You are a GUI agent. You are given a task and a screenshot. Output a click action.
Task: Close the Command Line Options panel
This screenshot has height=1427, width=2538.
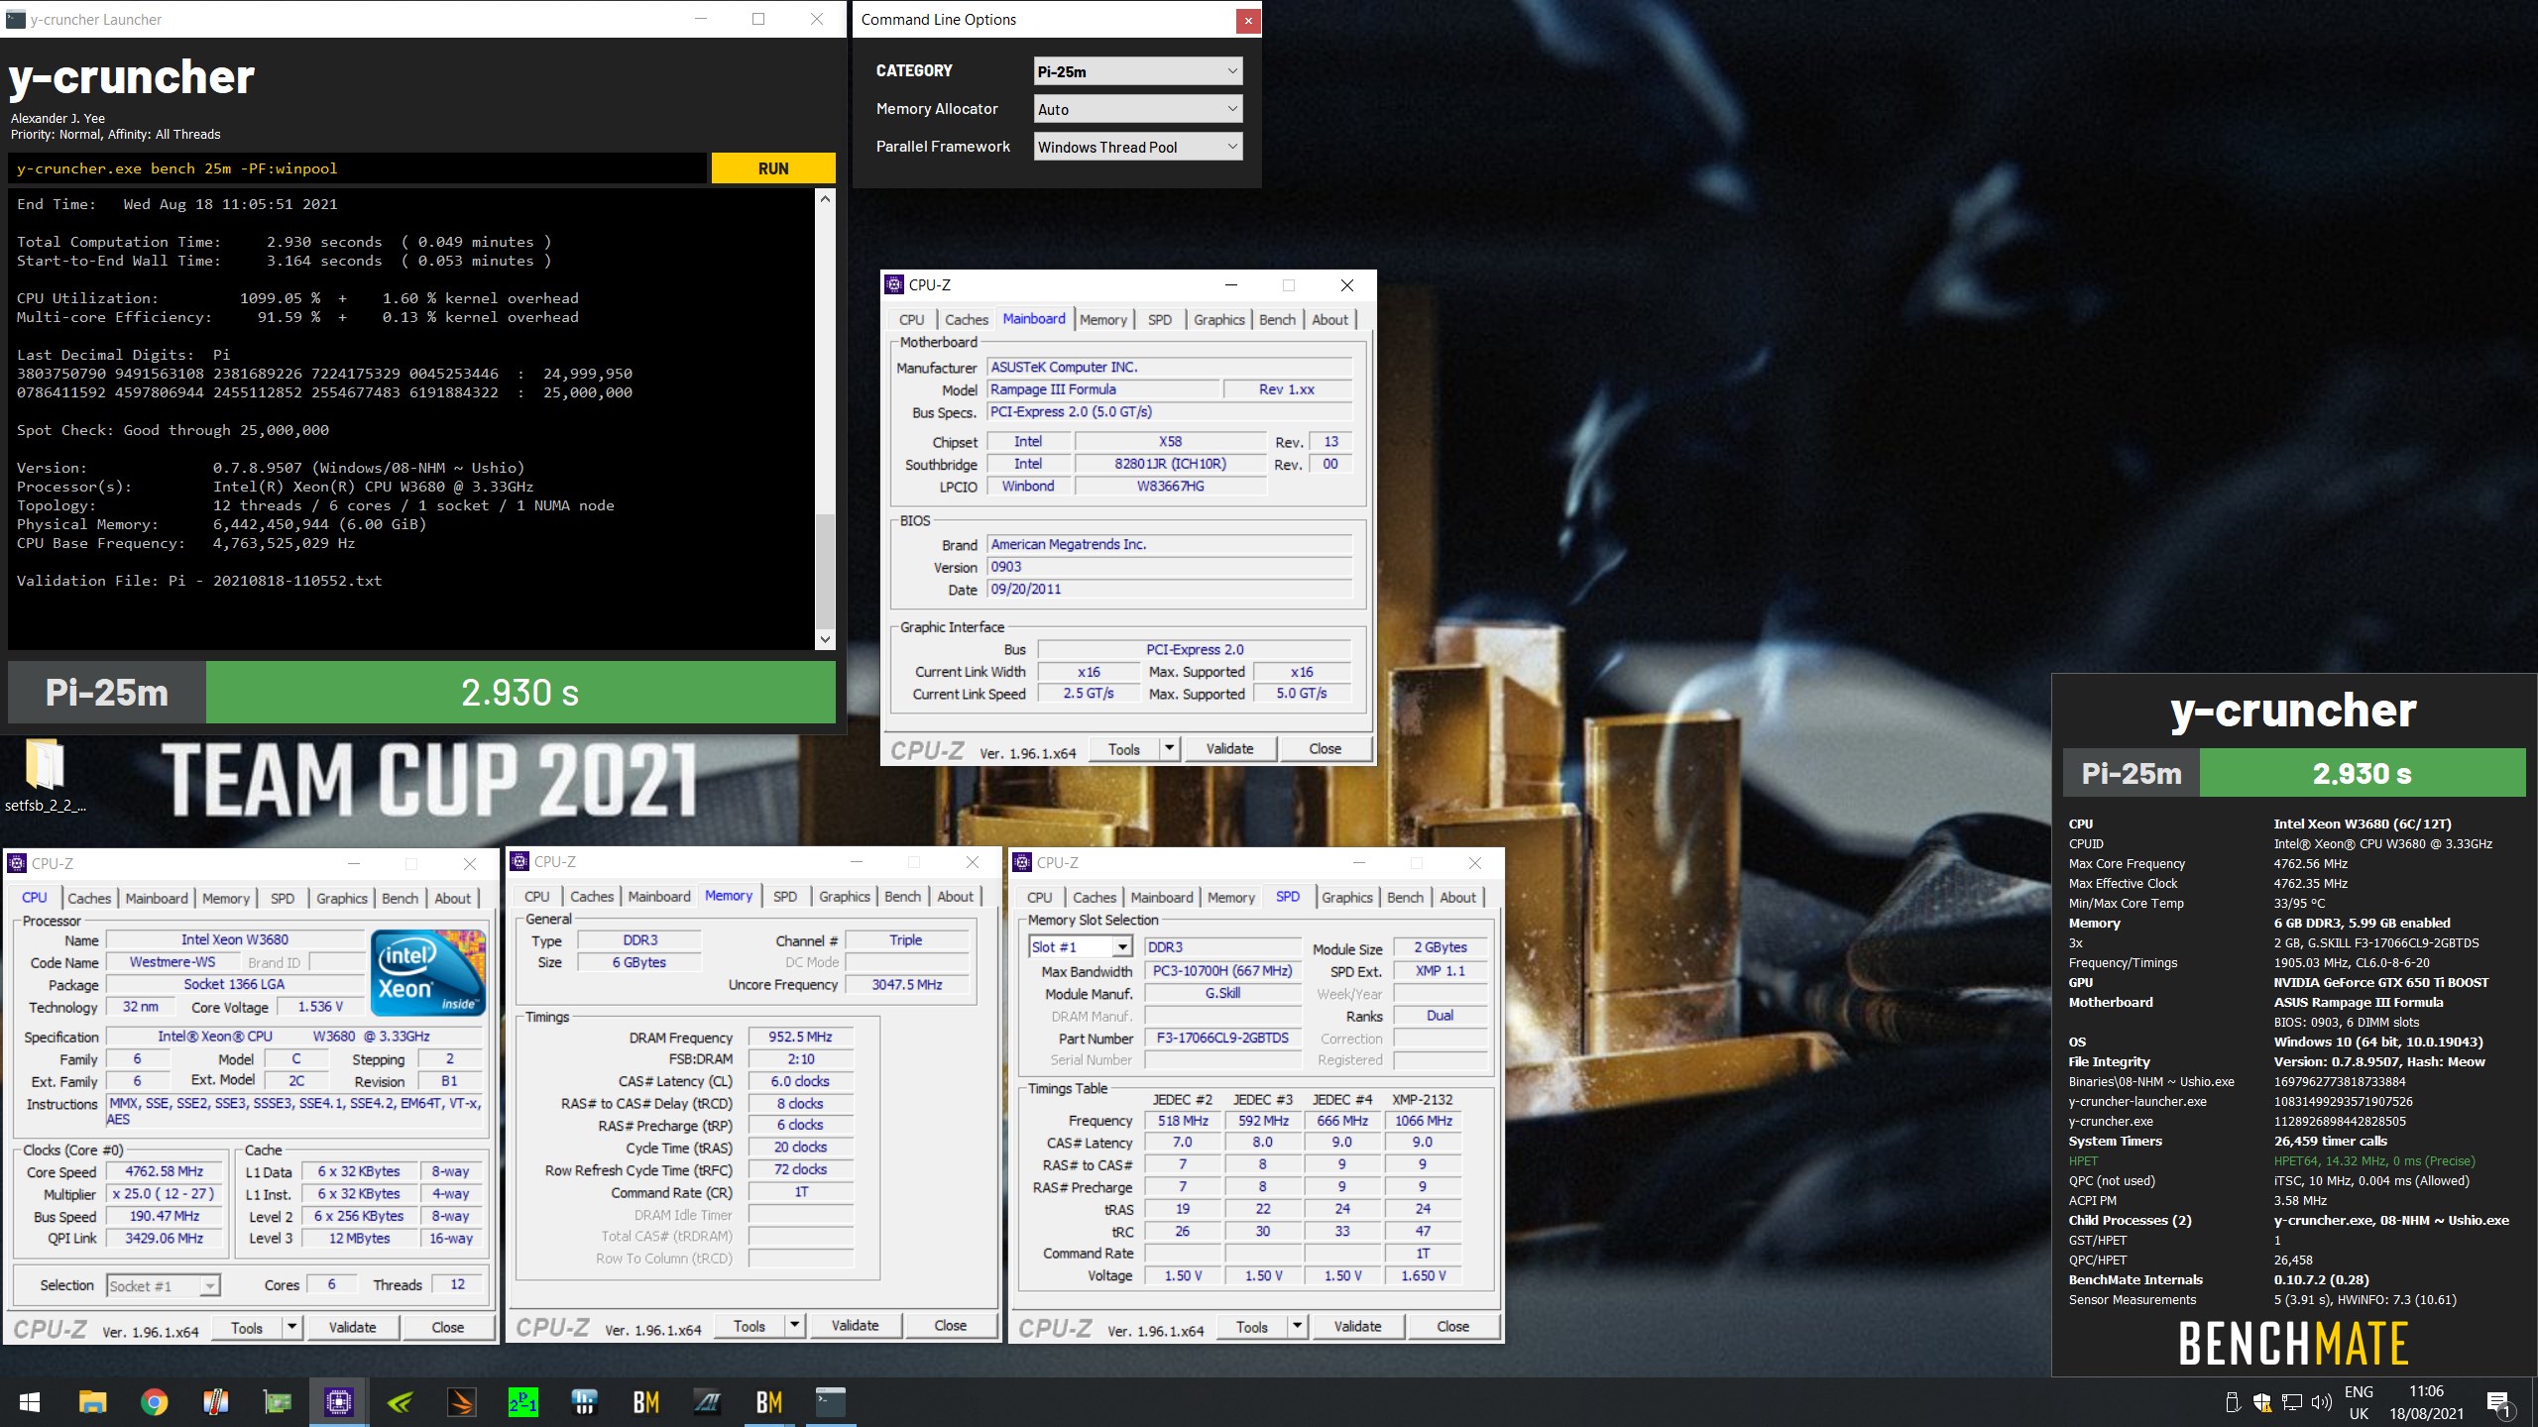pyautogui.click(x=1248, y=20)
